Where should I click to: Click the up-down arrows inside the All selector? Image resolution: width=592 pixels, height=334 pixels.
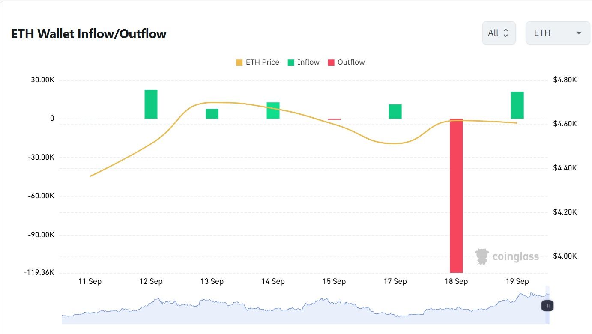click(x=506, y=33)
